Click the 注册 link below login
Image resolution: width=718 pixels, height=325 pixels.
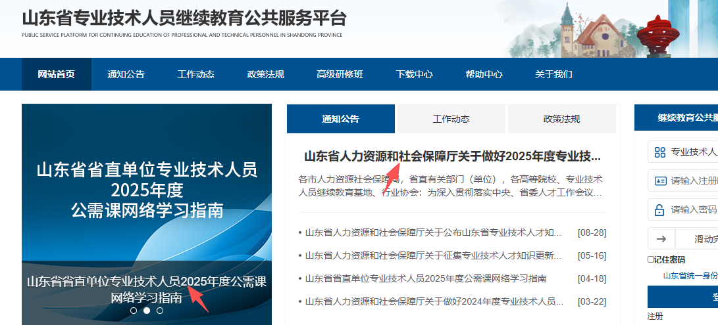click(x=655, y=316)
